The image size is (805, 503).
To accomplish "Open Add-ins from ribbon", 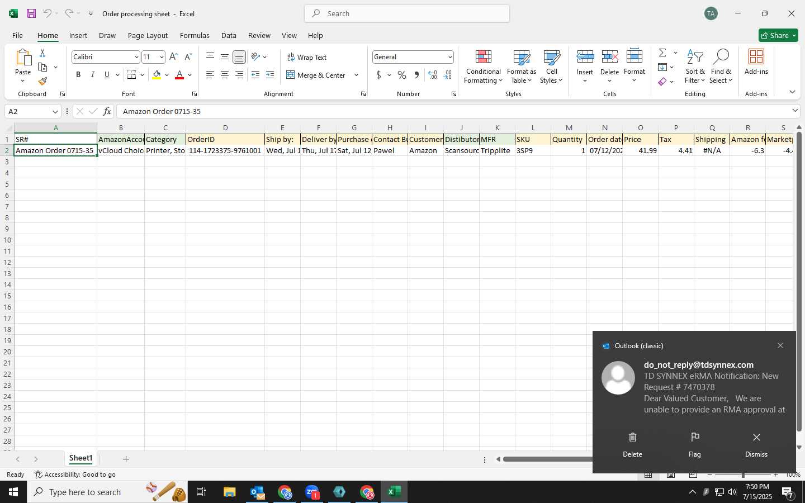I will coord(756,62).
